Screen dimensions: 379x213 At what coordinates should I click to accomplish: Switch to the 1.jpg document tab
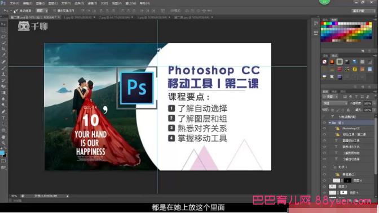coord(78,17)
